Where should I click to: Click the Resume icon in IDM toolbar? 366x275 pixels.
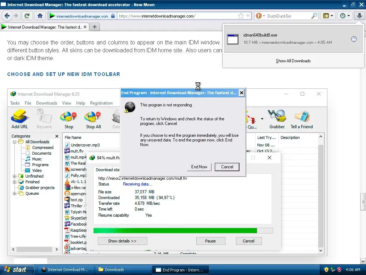(44, 119)
